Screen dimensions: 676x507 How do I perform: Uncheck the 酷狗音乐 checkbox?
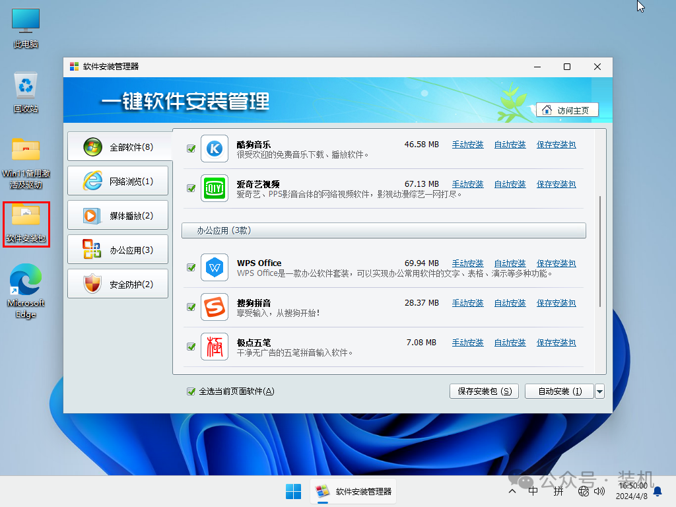click(191, 149)
